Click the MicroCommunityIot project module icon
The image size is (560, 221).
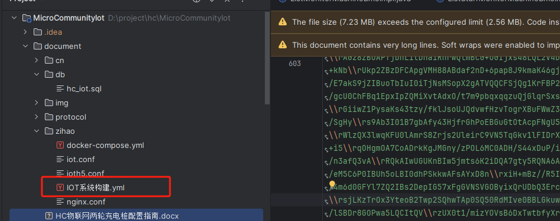click(27, 18)
